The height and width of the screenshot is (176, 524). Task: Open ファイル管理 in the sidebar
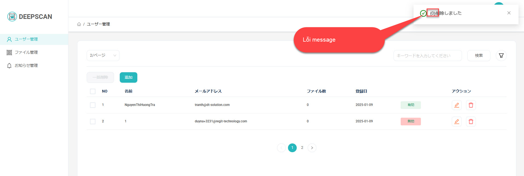(26, 52)
